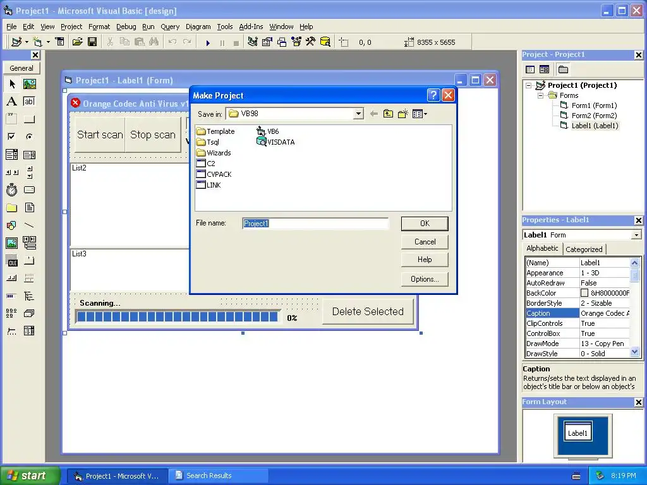The height and width of the screenshot is (485, 647).
Task: Open the Add-Ins menu
Action: (x=251, y=27)
